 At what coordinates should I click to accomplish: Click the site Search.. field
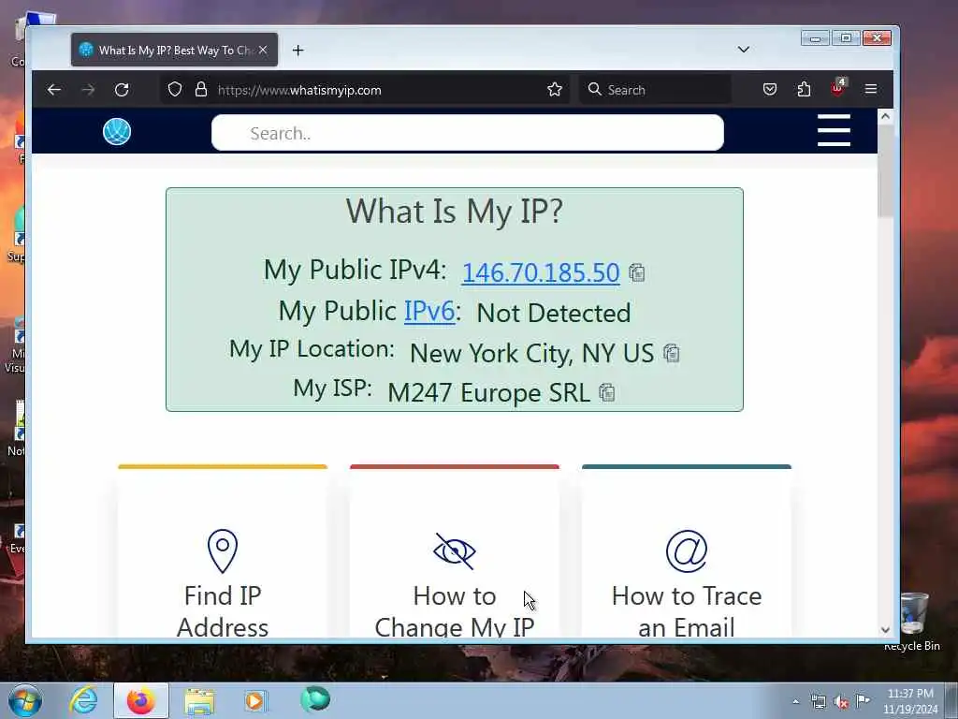tap(468, 133)
